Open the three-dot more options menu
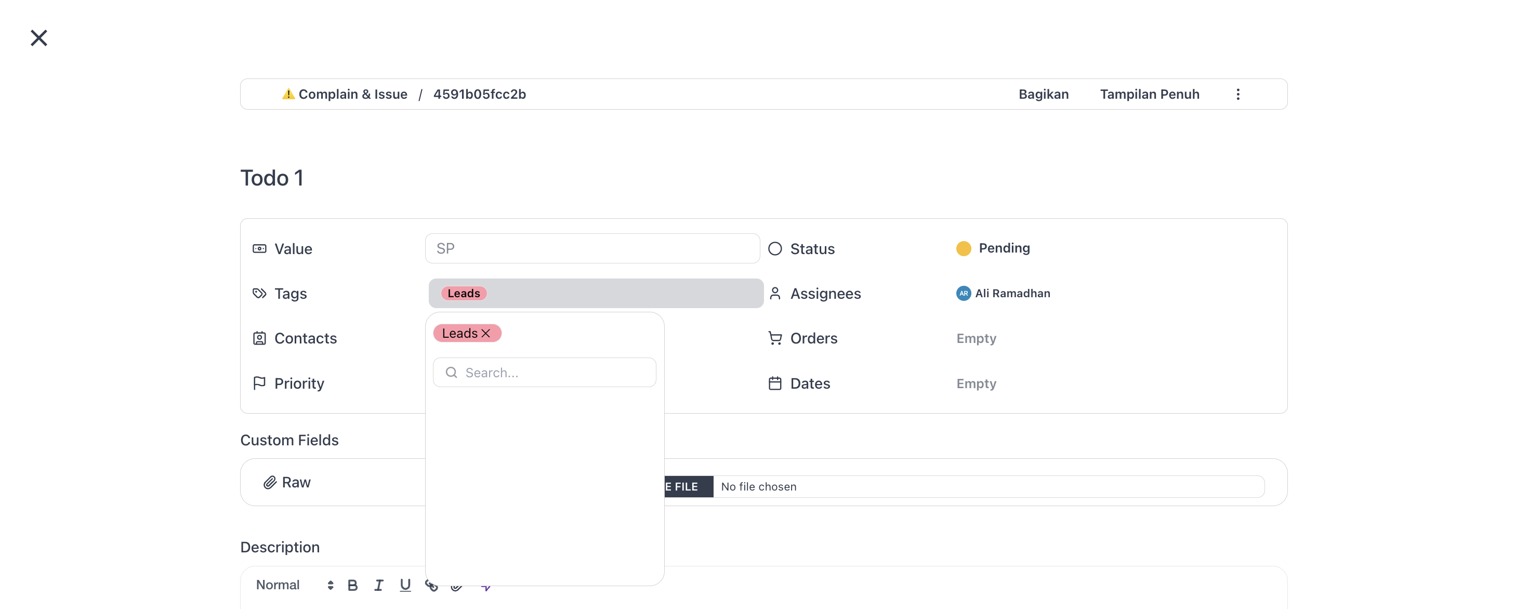 click(1237, 94)
